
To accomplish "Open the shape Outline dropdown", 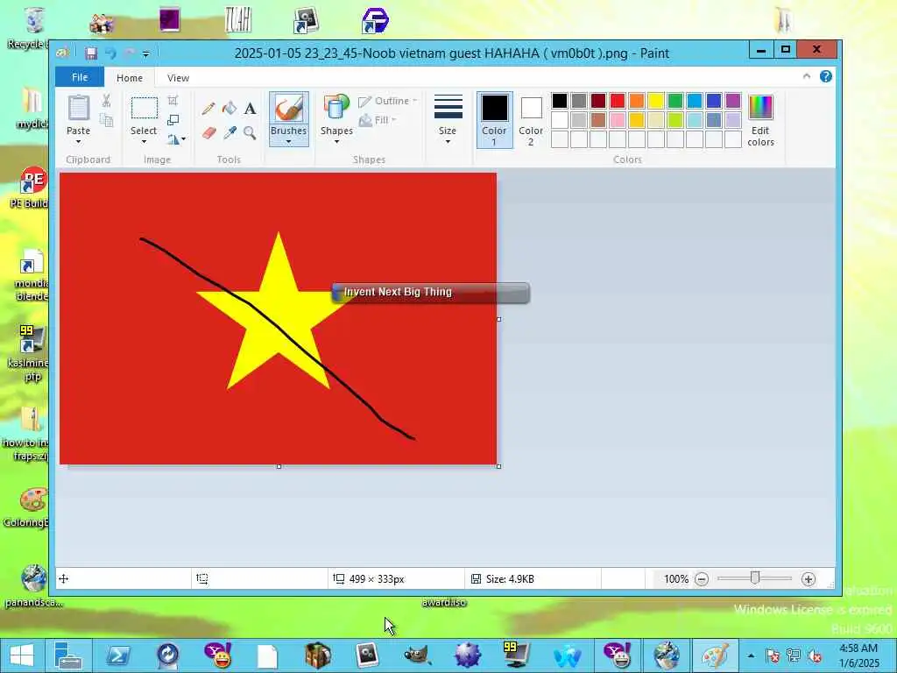I will pyautogui.click(x=388, y=102).
